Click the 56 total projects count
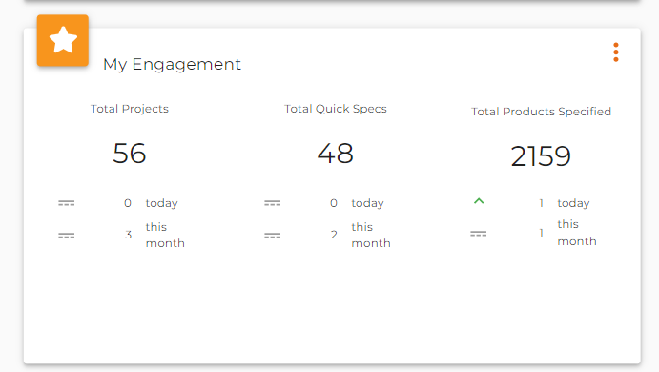 (x=130, y=153)
